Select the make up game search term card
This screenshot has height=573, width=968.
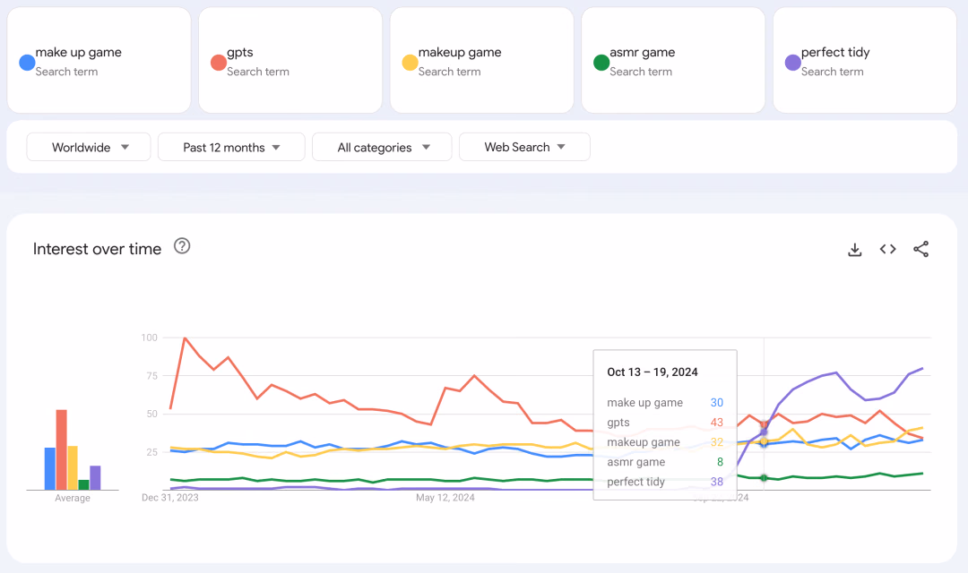(99, 61)
